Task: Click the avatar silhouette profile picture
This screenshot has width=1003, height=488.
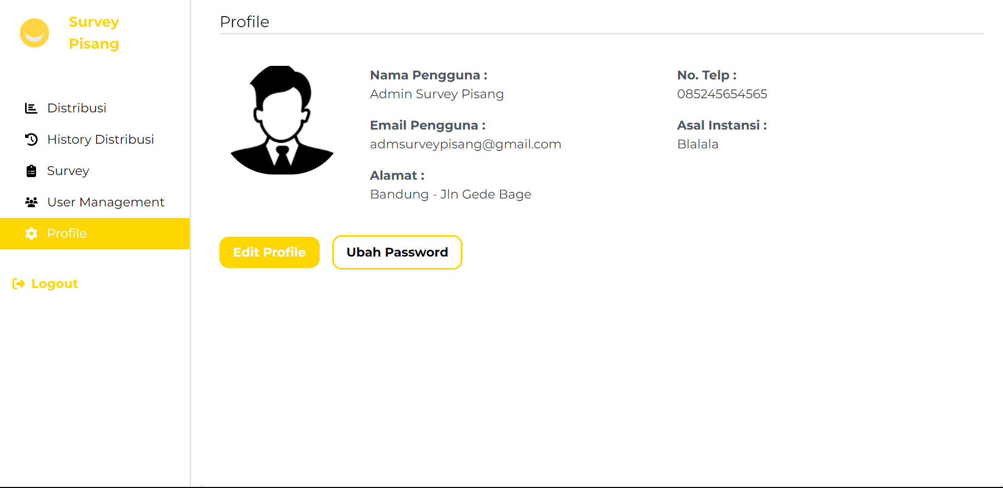Action: [282, 120]
